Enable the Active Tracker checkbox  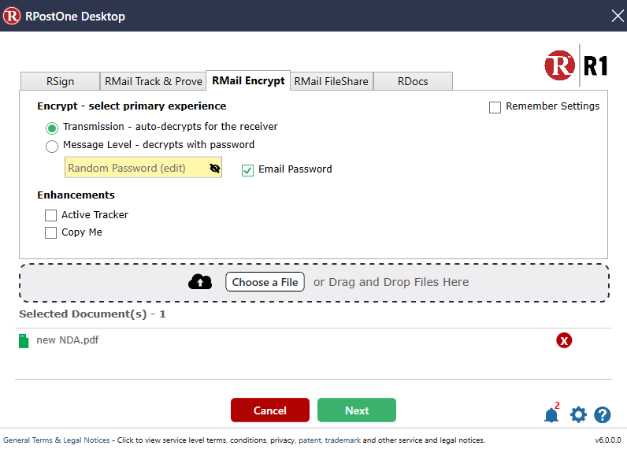(x=50, y=216)
